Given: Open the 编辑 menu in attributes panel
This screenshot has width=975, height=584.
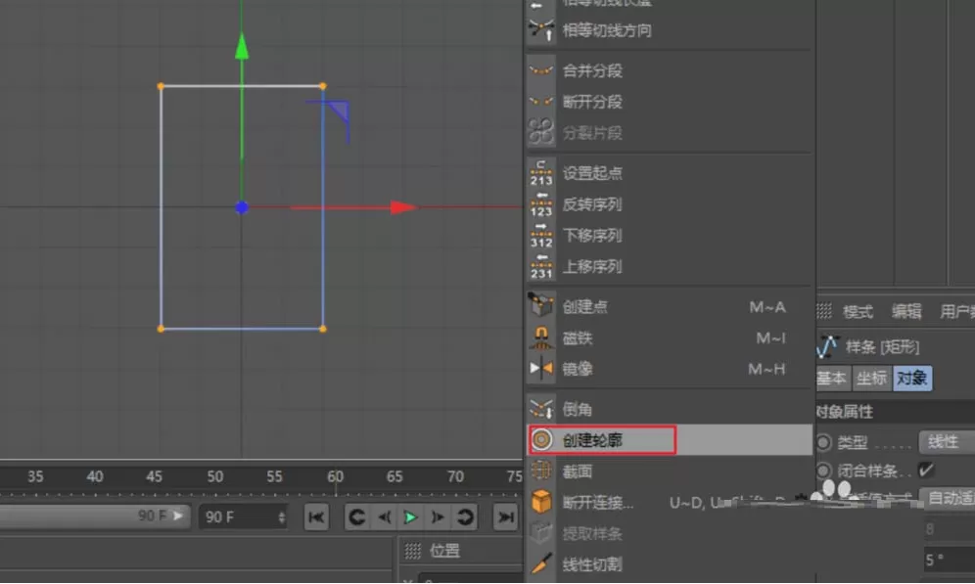Looking at the screenshot, I should pos(905,311).
